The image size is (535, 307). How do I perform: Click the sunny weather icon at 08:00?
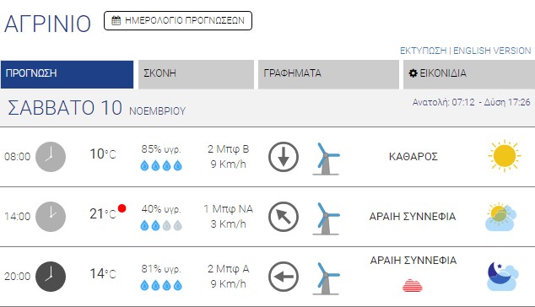point(505,156)
